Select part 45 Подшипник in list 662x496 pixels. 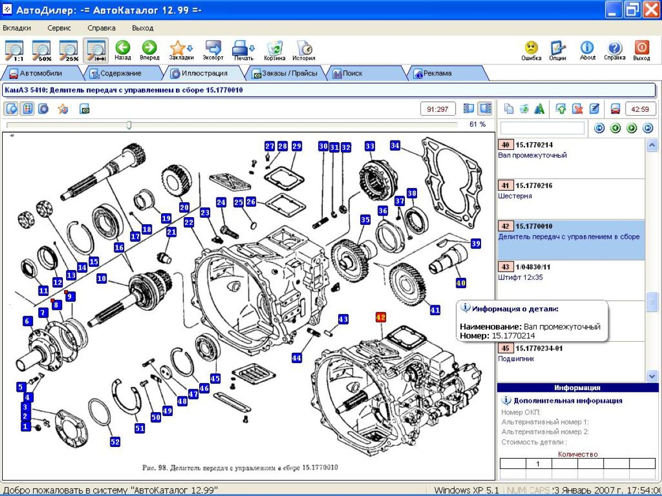(571, 362)
